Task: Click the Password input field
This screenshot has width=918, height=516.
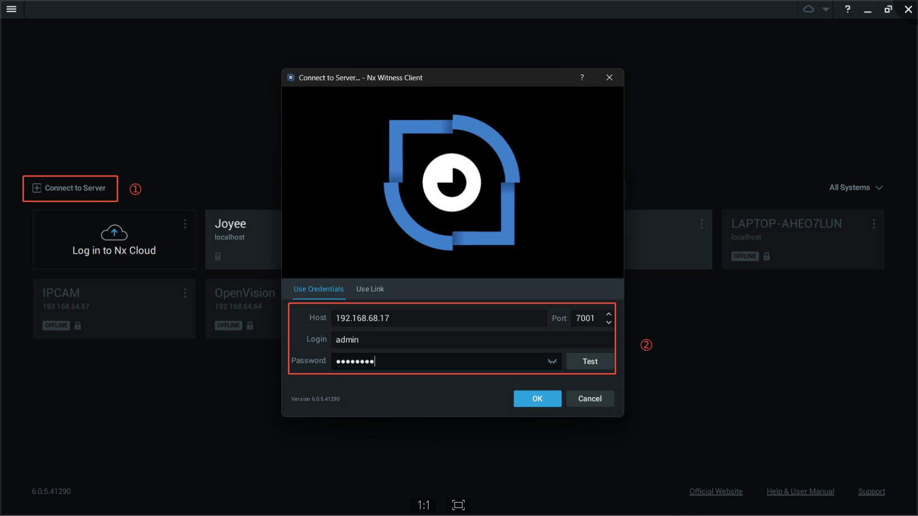Action: point(438,361)
